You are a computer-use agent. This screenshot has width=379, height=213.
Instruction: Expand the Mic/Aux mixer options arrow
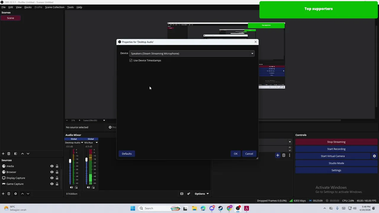[97, 143]
